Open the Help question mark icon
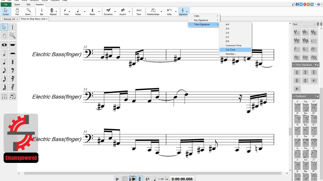Screen dimensions: 323x181 (x=318, y=4)
